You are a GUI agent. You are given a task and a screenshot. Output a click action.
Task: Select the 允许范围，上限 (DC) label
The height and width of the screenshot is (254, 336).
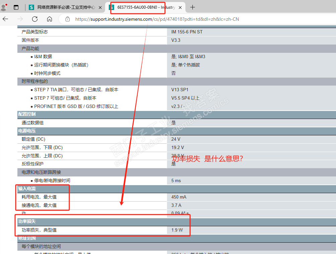point(42,156)
